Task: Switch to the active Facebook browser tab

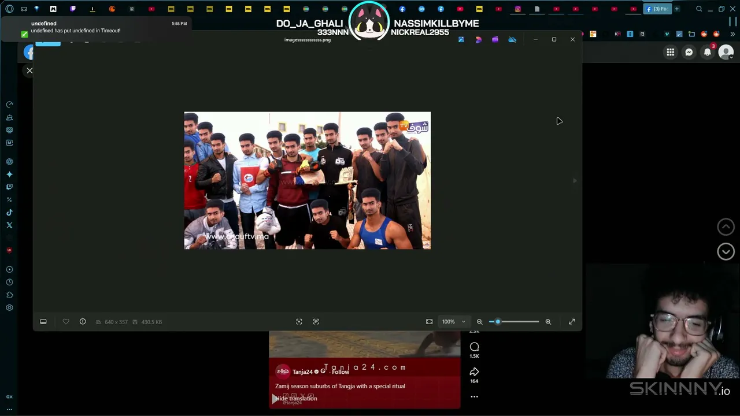Action: 657,9
